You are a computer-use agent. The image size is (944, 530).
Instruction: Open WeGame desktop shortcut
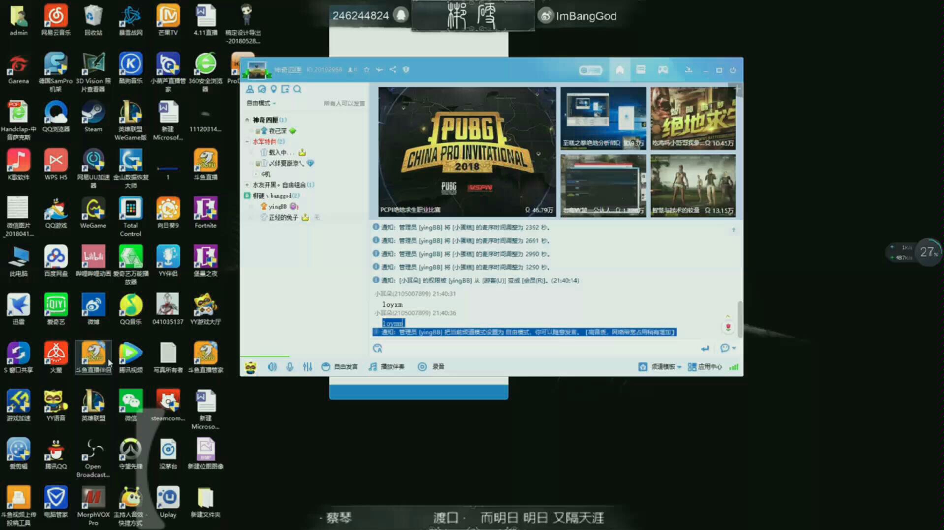93,213
